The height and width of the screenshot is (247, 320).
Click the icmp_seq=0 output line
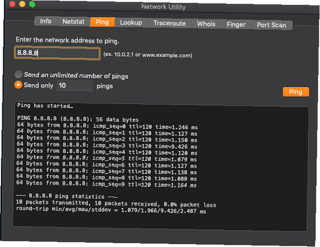tap(107, 126)
